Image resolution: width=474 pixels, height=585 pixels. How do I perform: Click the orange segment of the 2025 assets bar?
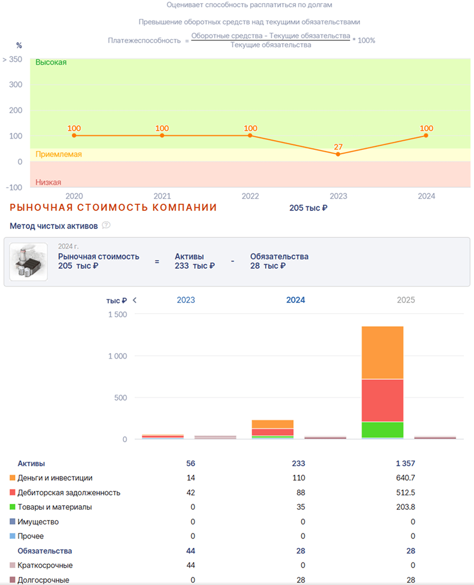(x=382, y=353)
